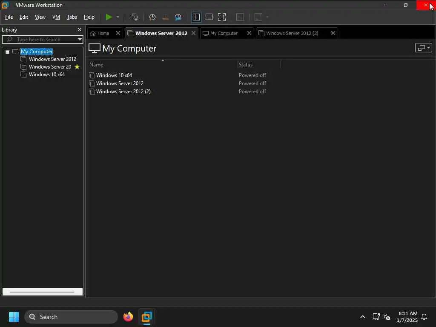Open the power options dropdown arrow
436x327 pixels.
[x=118, y=17]
